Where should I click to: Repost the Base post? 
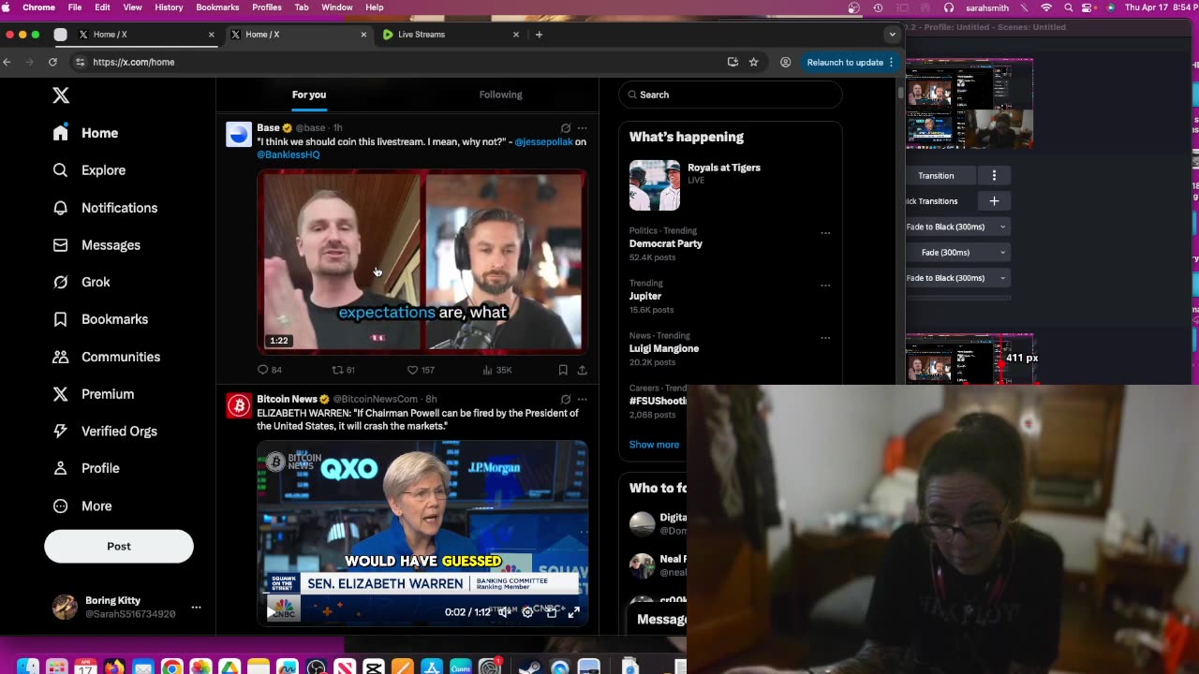(x=344, y=370)
